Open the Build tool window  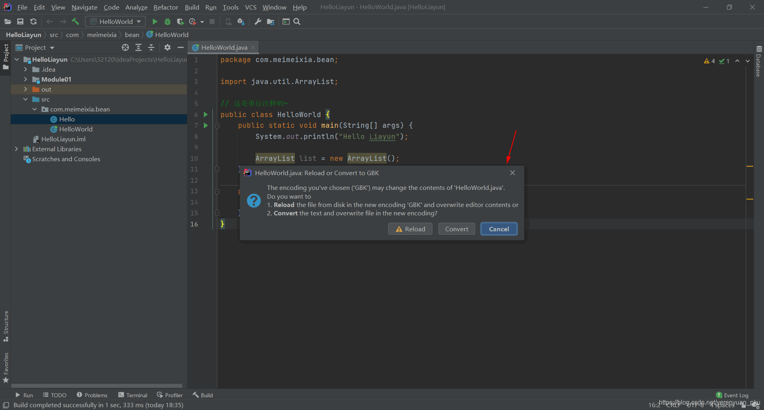(x=203, y=395)
